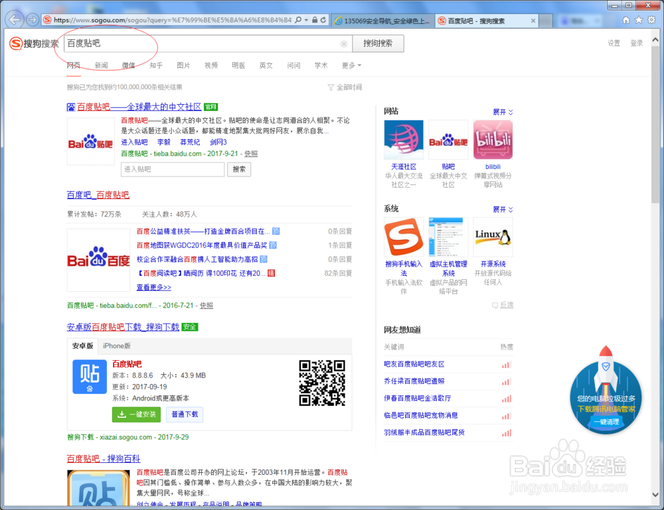
Task: Click the 进入贴吧 sub-link
Action: (x=134, y=142)
